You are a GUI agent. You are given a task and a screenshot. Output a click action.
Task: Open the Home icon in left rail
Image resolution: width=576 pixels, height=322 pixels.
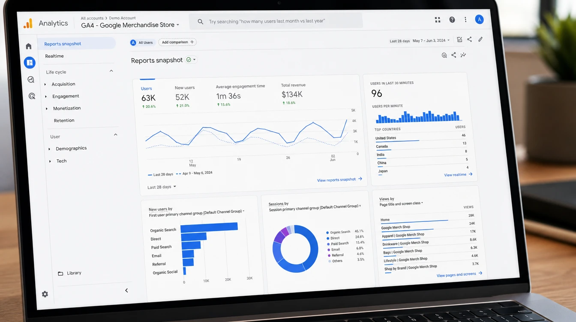28,46
